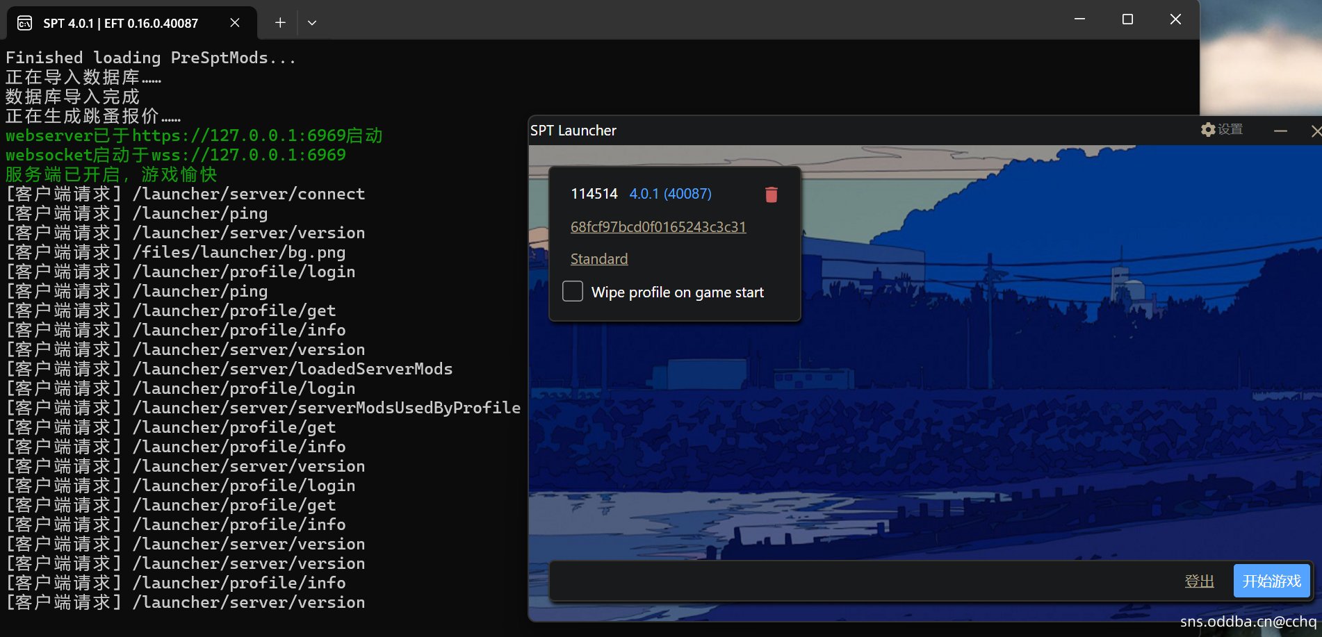
Task: Expand the terminal new-tab profile dropdown chevron
Action: 312,23
